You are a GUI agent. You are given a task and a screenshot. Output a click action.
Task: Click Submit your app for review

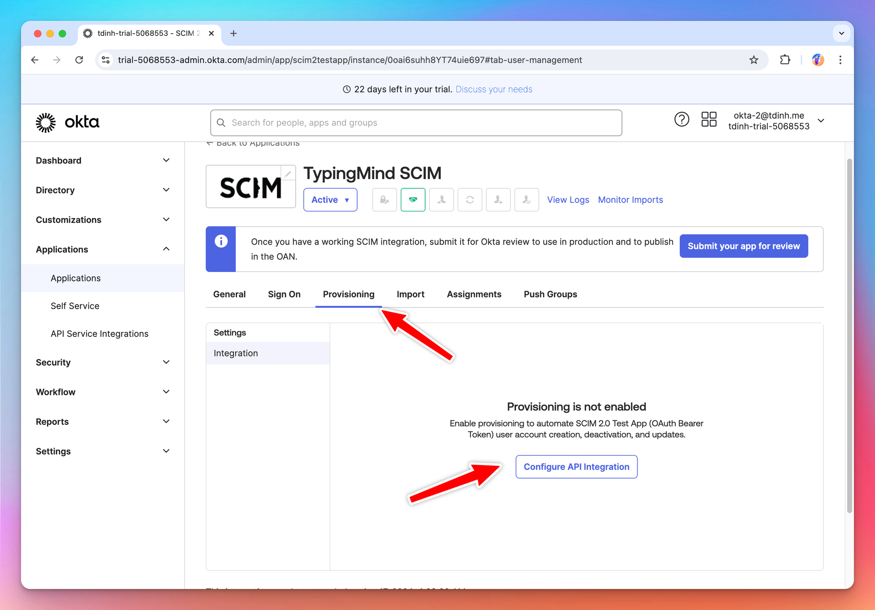743,246
